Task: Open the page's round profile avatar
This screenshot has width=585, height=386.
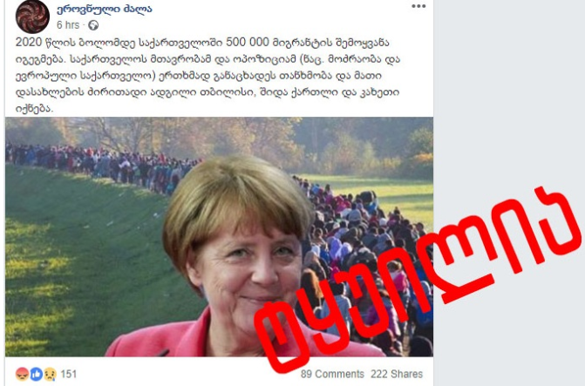Action: [32, 17]
